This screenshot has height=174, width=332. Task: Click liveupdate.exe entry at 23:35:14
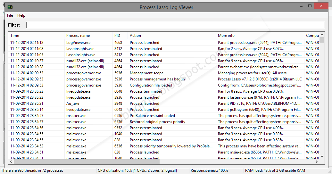(x=164, y=110)
